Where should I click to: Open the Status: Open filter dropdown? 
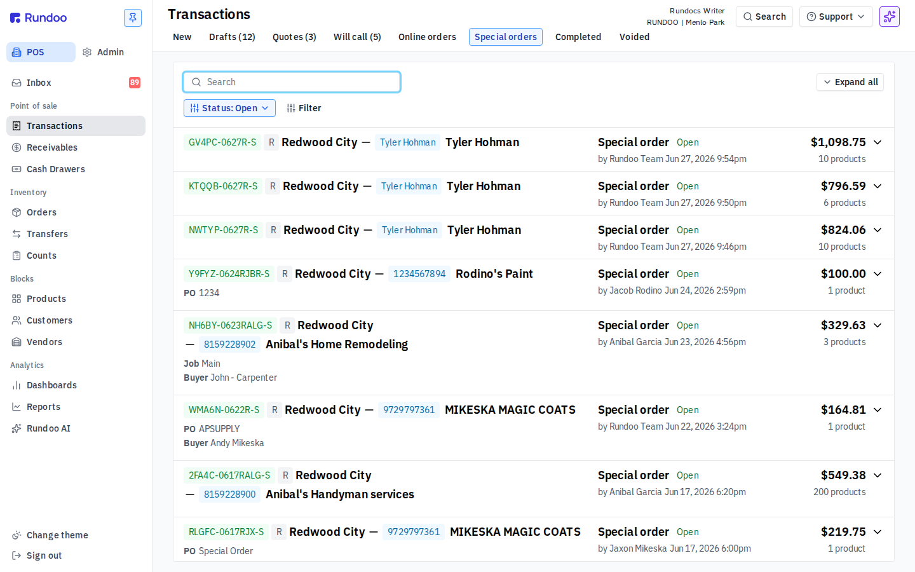229,108
